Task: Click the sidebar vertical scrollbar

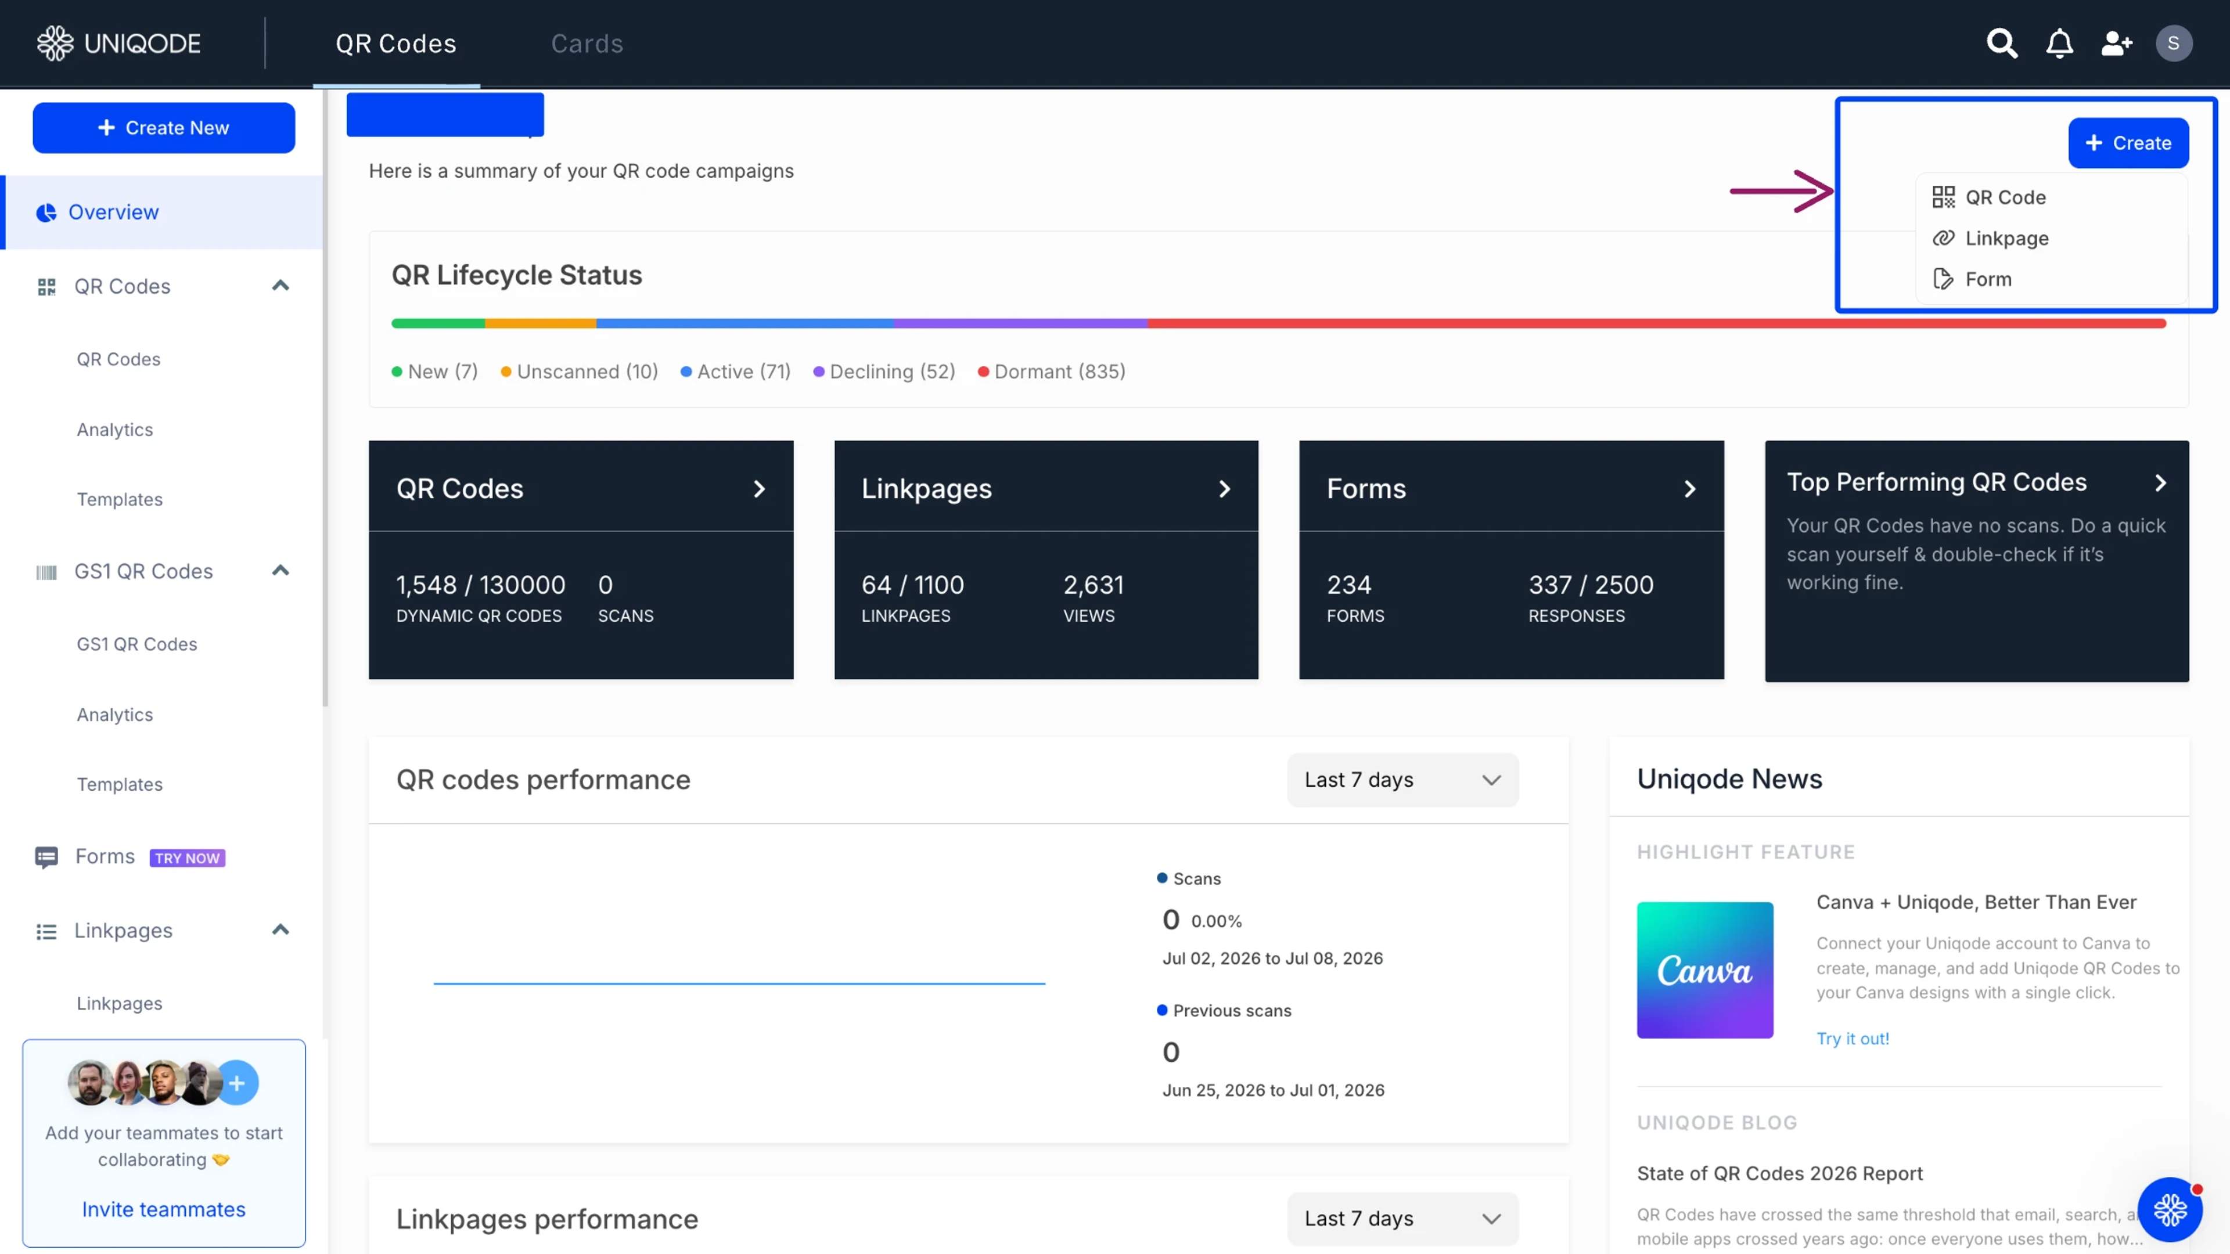Action: [x=325, y=398]
